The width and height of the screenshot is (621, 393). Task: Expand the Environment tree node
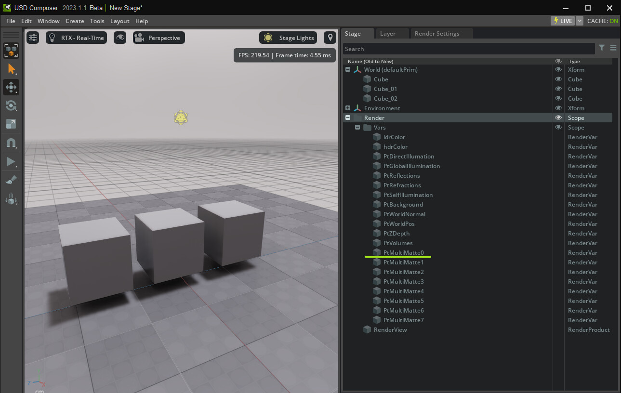[x=348, y=108]
